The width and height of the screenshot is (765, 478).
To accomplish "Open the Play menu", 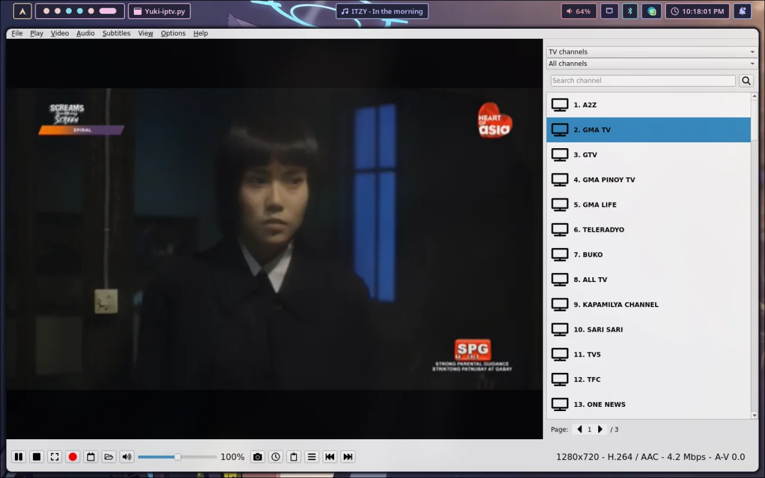I will [x=36, y=33].
